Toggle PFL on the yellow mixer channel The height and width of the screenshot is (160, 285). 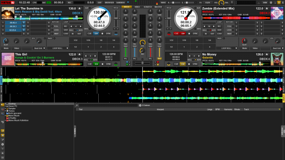click(x=159, y=59)
